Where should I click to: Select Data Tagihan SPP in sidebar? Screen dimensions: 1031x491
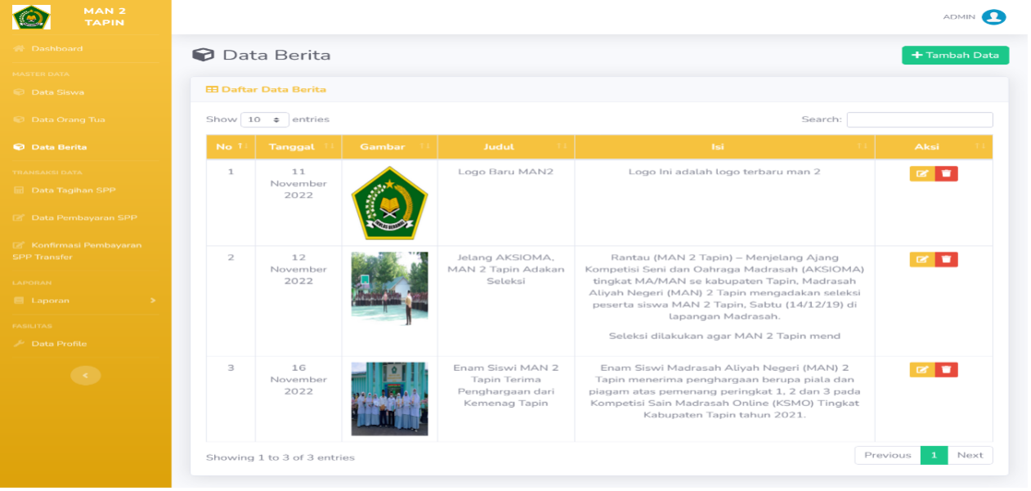click(73, 190)
